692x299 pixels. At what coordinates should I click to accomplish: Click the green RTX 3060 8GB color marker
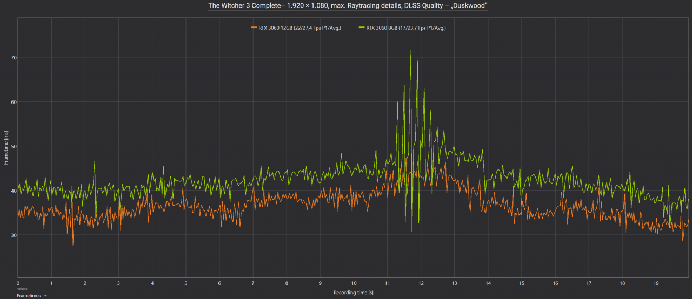[x=362, y=28]
